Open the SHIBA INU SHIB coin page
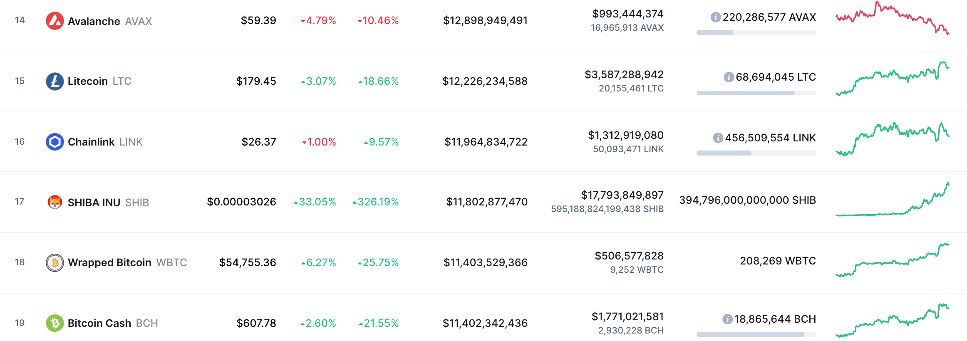The width and height of the screenshot is (967, 341). coord(94,203)
